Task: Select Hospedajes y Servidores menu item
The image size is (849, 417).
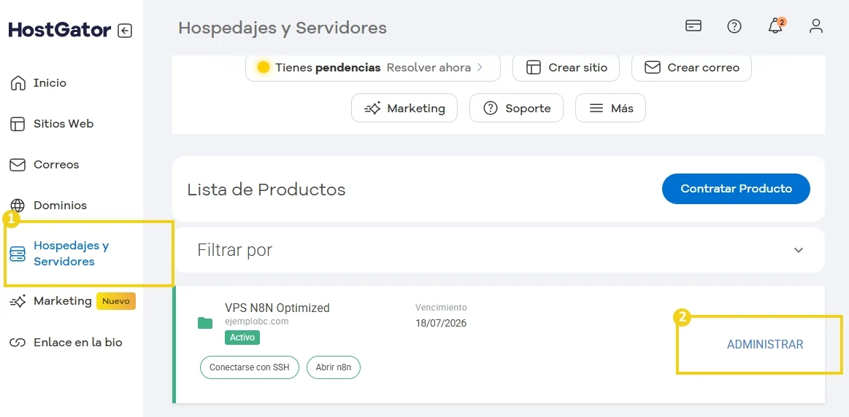Action: tap(72, 254)
